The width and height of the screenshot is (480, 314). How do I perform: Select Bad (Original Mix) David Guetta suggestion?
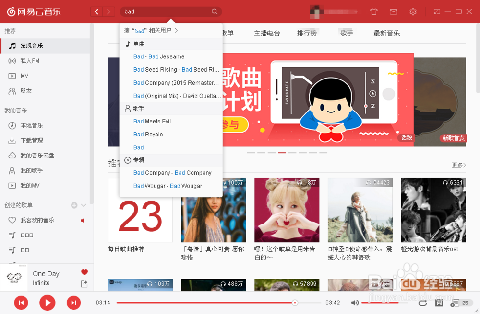click(171, 96)
